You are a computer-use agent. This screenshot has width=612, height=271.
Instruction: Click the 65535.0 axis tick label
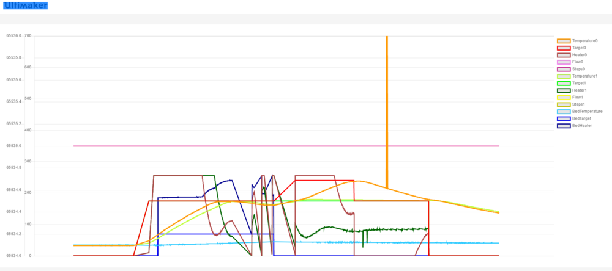(x=13, y=146)
